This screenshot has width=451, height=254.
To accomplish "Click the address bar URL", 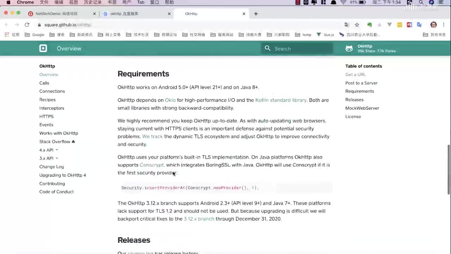I will (x=68, y=25).
